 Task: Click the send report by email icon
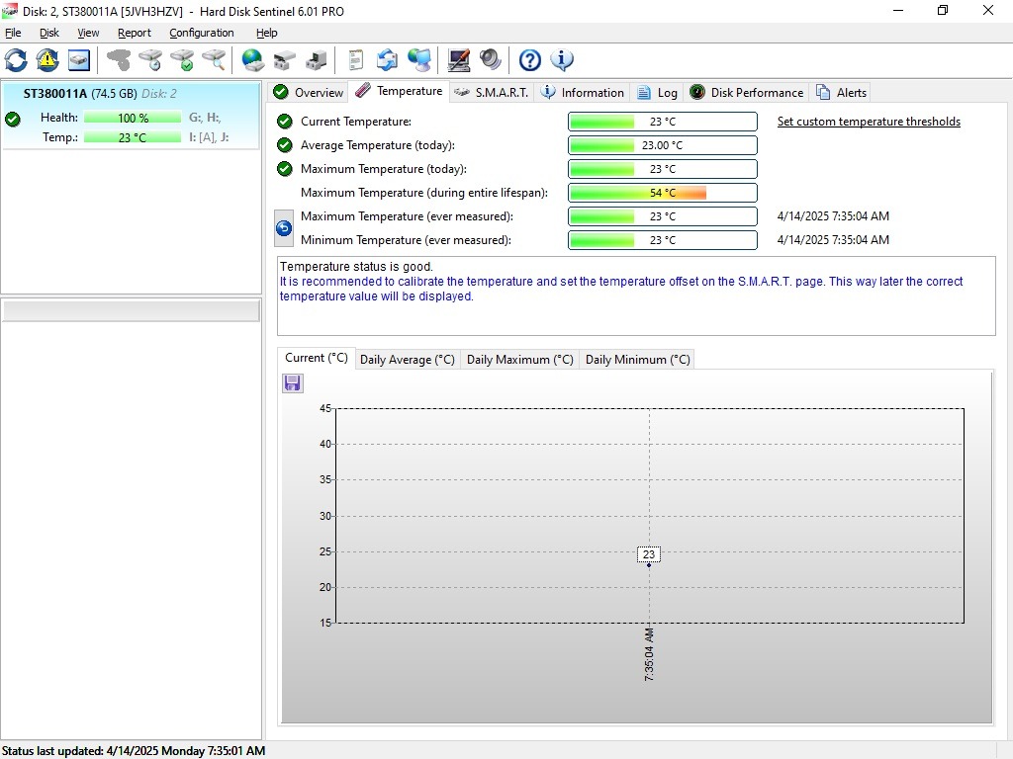(387, 60)
